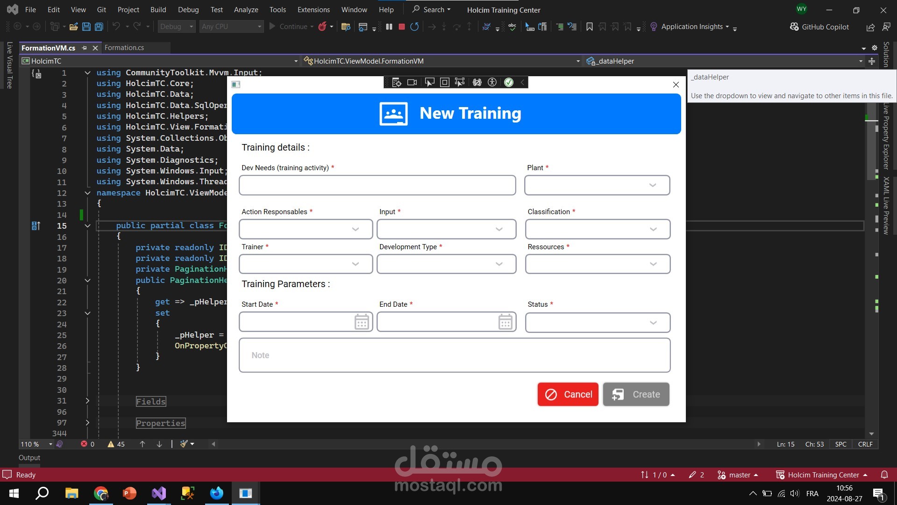Open the notifications bell in status bar

884,475
